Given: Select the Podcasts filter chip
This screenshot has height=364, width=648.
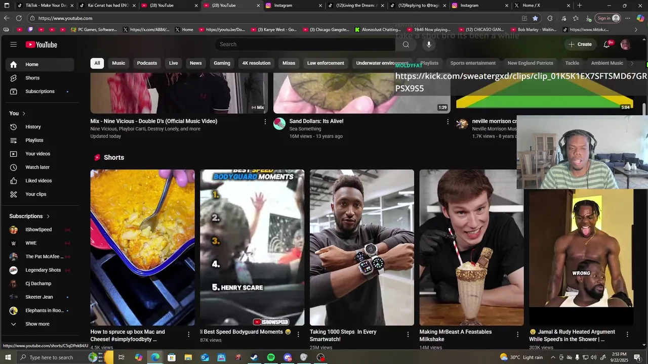Looking at the screenshot, I should 147,63.
